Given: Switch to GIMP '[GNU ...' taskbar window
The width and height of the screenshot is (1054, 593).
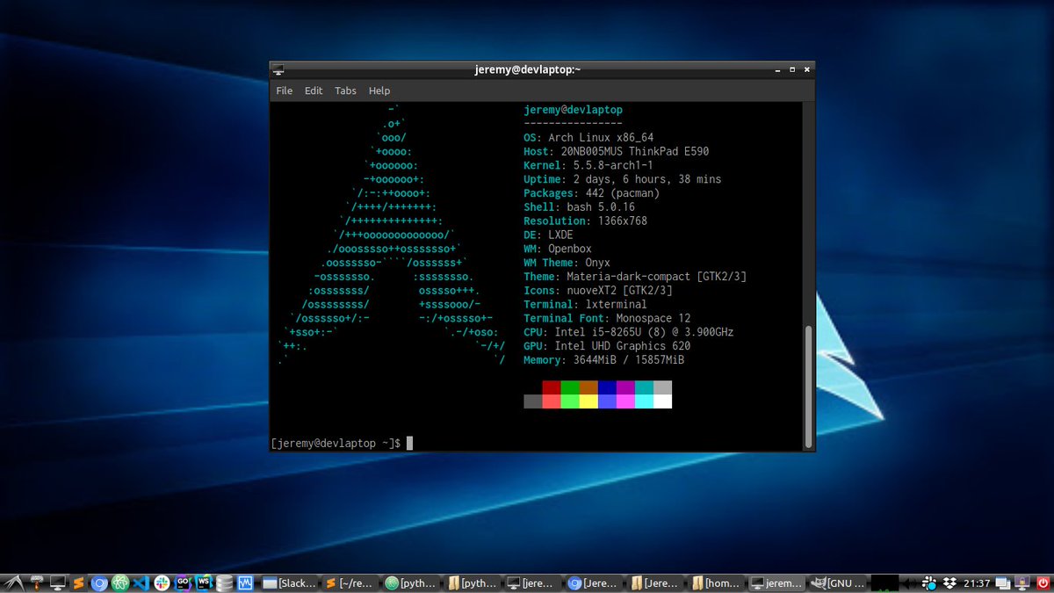Looking at the screenshot, I should coord(838,582).
